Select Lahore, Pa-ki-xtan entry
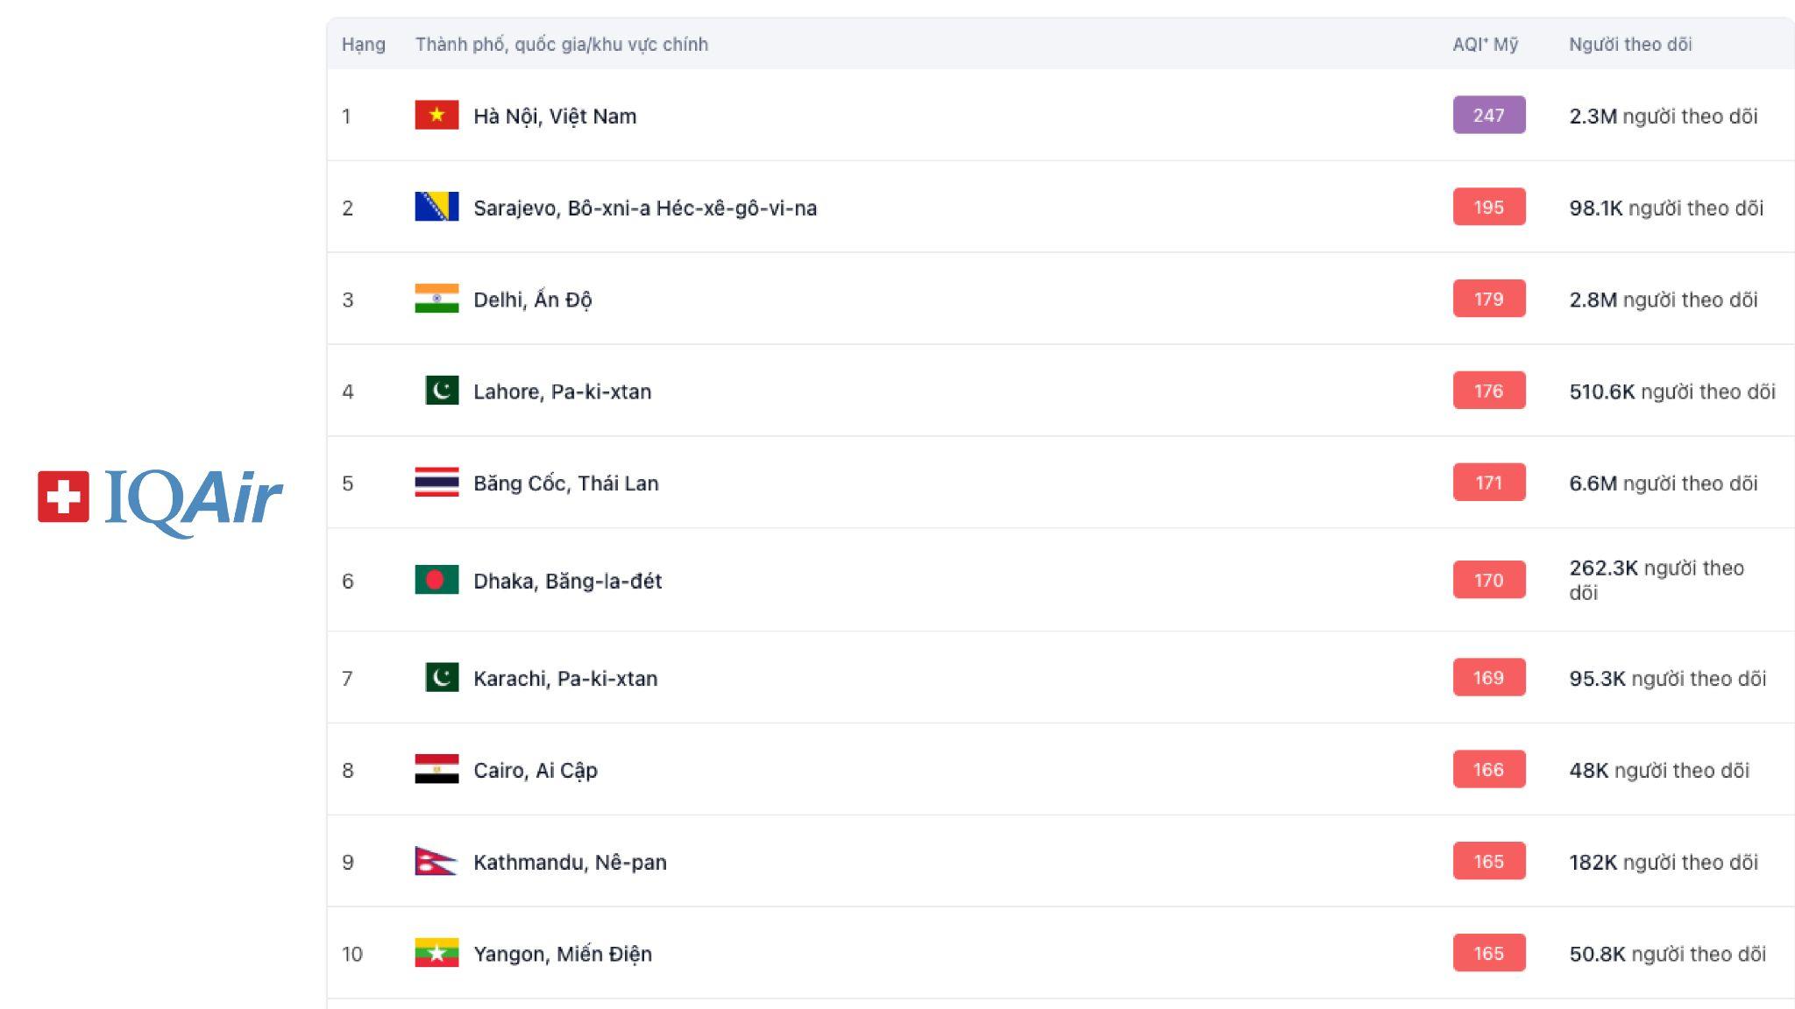 pos(562,392)
